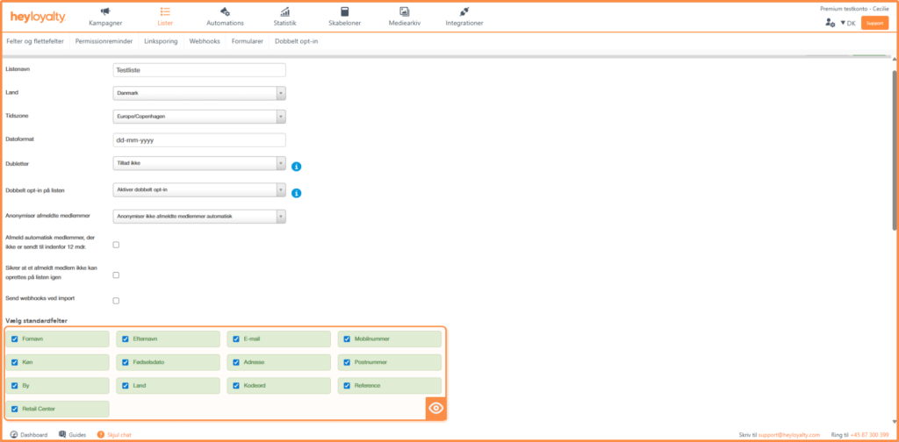Click the info icon beside Dubletter
The image size is (899, 442).
click(x=297, y=166)
